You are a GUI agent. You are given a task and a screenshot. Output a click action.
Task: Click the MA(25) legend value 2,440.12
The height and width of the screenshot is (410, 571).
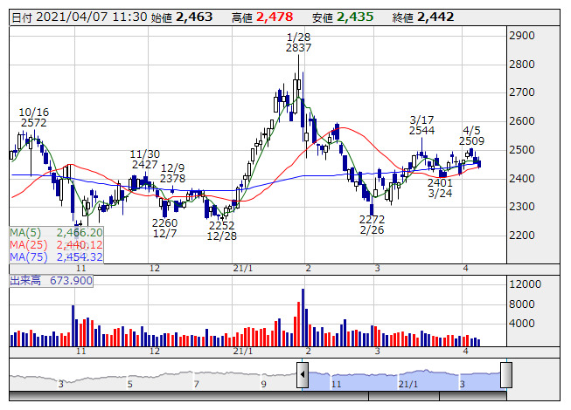click(80, 245)
